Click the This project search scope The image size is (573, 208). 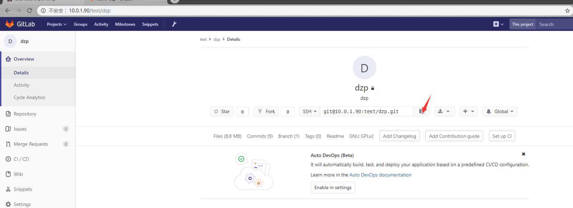(x=523, y=24)
